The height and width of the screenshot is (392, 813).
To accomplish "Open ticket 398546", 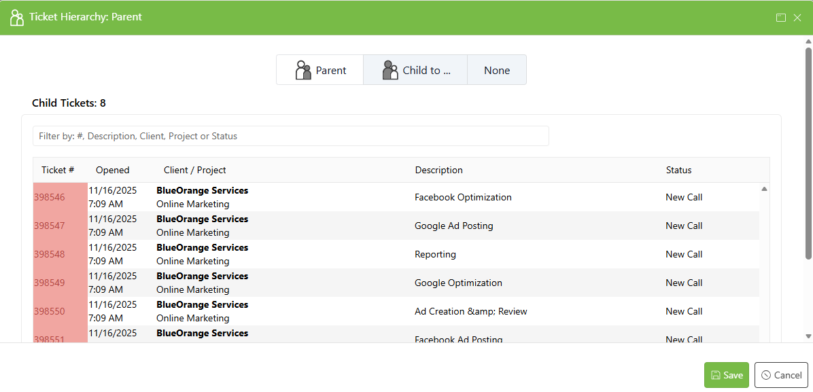I will coord(49,198).
